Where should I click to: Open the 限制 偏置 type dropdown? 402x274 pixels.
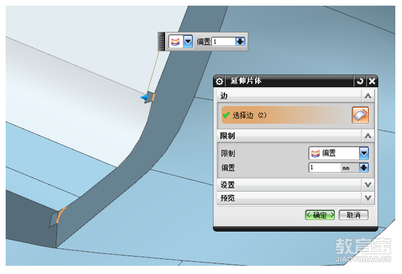point(364,153)
